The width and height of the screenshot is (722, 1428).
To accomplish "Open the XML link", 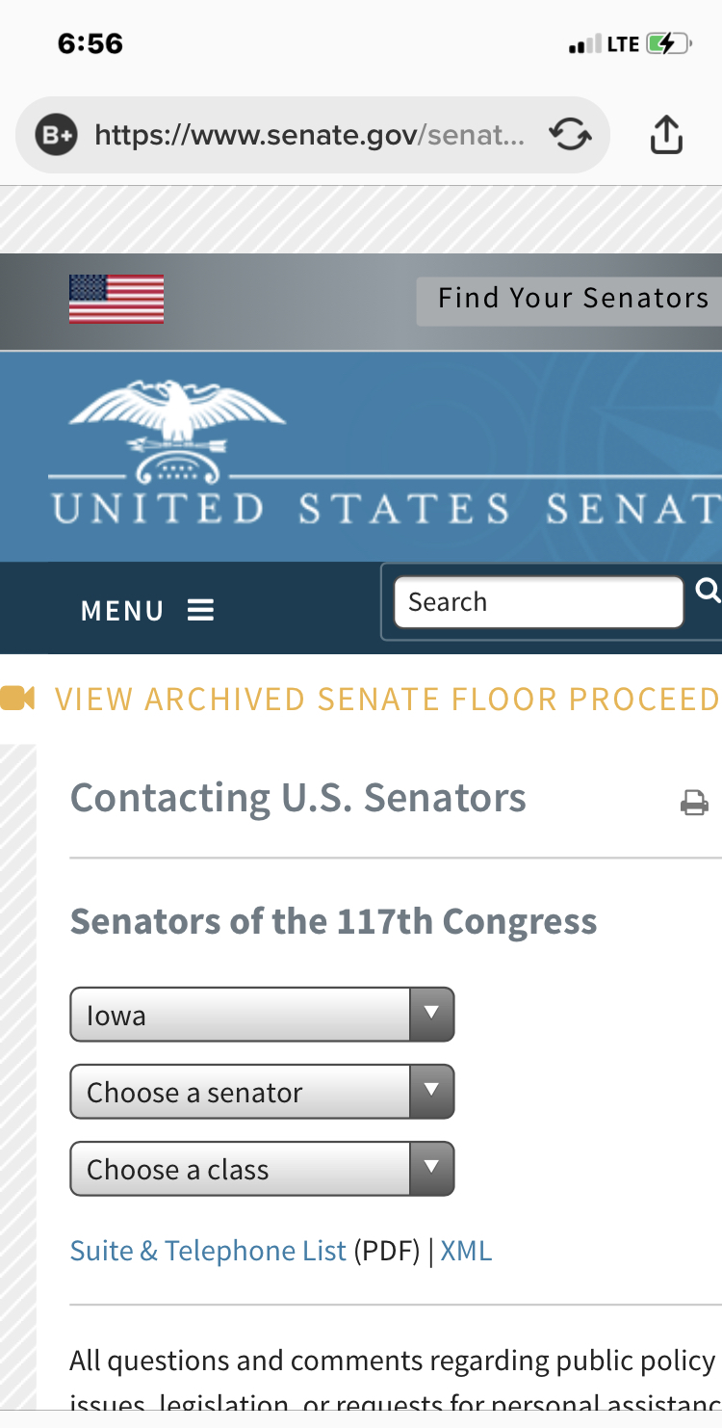I will pos(466,1251).
